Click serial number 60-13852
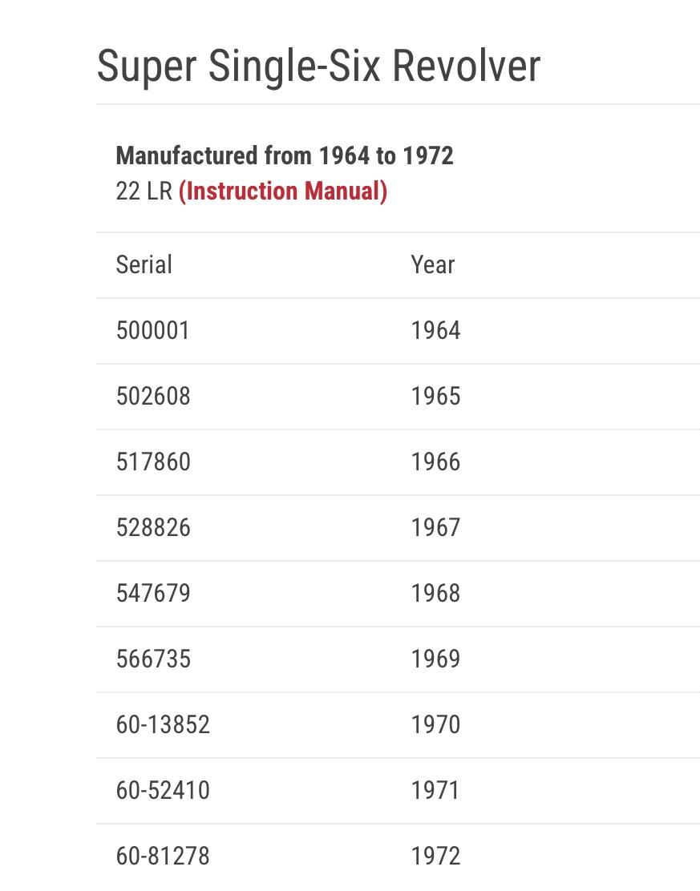Viewport: 700px width, 891px height. [163, 724]
